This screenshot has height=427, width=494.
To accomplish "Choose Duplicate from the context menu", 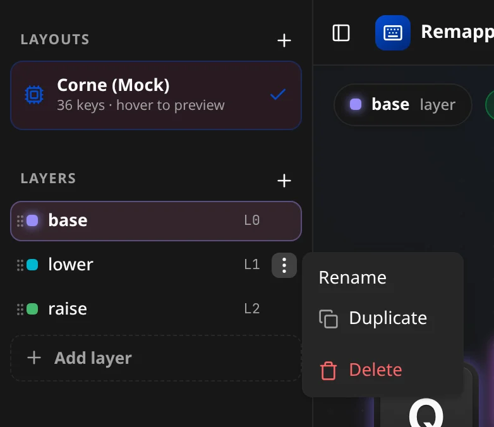I will 382,318.
